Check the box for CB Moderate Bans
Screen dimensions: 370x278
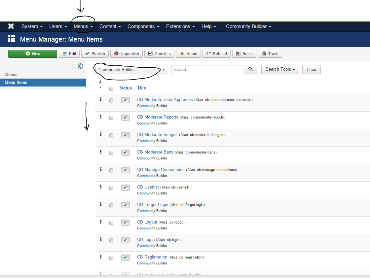tap(111, 153)
